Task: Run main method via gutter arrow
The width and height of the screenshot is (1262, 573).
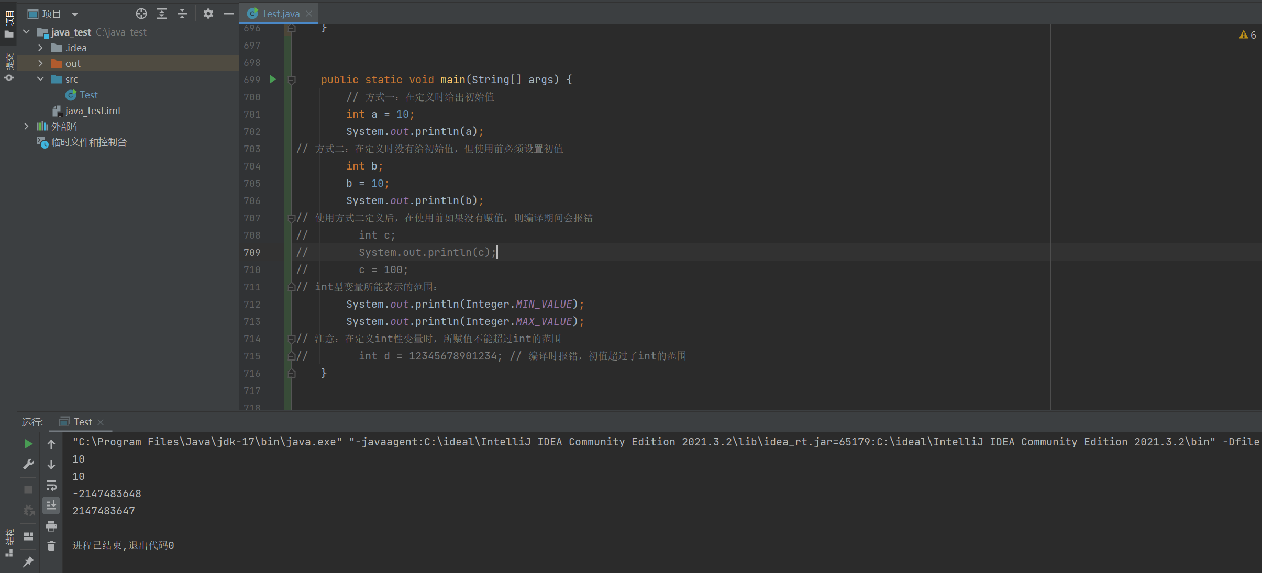Action: pyautogui.click(x=272, y=80)
